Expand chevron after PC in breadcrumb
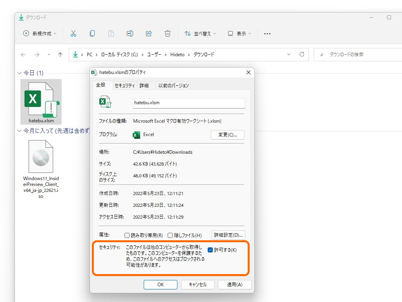This screenshot has width=402, height=302. pos(97,55)
